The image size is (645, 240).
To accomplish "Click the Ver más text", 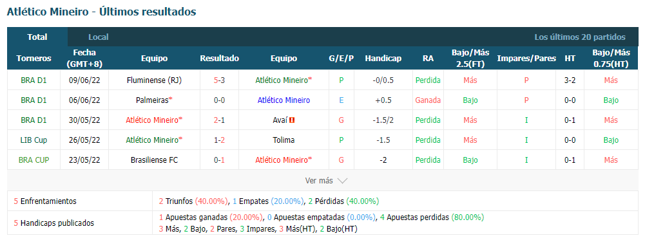I will click(x=319, y=181).
